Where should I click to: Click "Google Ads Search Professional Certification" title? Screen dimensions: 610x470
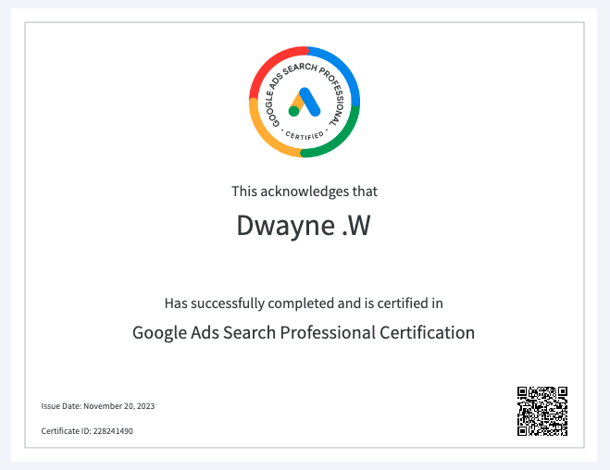pos(304,333)
